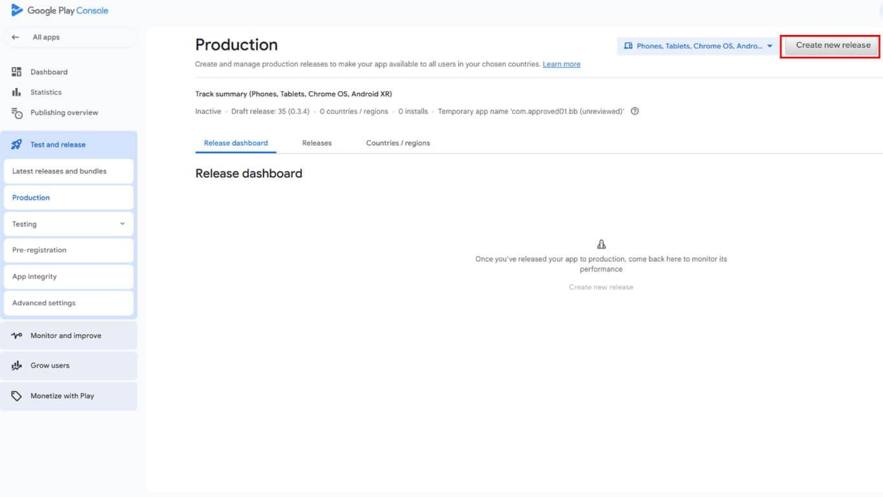This screenshot has width=883, height=497.
Task: Open Dashboard via its grid icon
Action: point(17,72)
